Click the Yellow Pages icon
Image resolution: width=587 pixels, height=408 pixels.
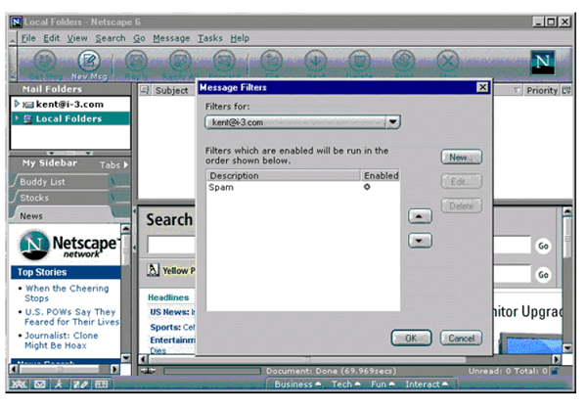coord(153,270)
